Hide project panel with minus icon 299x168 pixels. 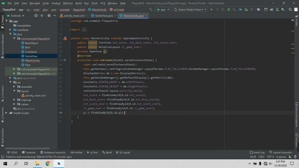click(55, 15)
